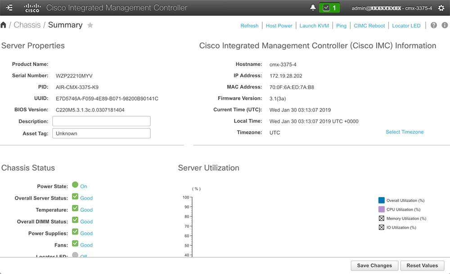Click the Reset Values button
The width and height of the screenshot is (450, 274).
[x=422, y=265]
